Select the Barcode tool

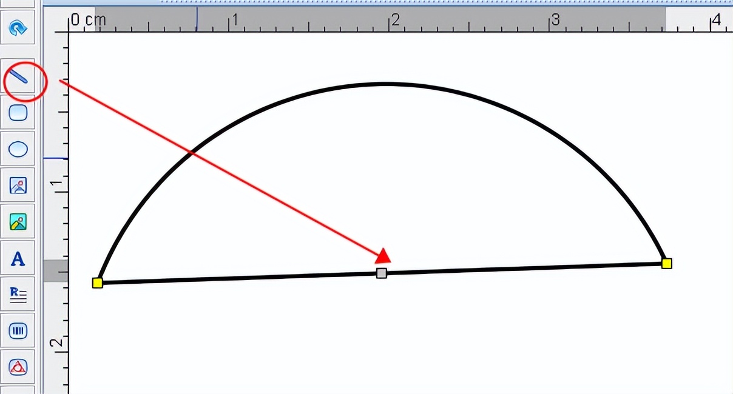tap(18, 331)
